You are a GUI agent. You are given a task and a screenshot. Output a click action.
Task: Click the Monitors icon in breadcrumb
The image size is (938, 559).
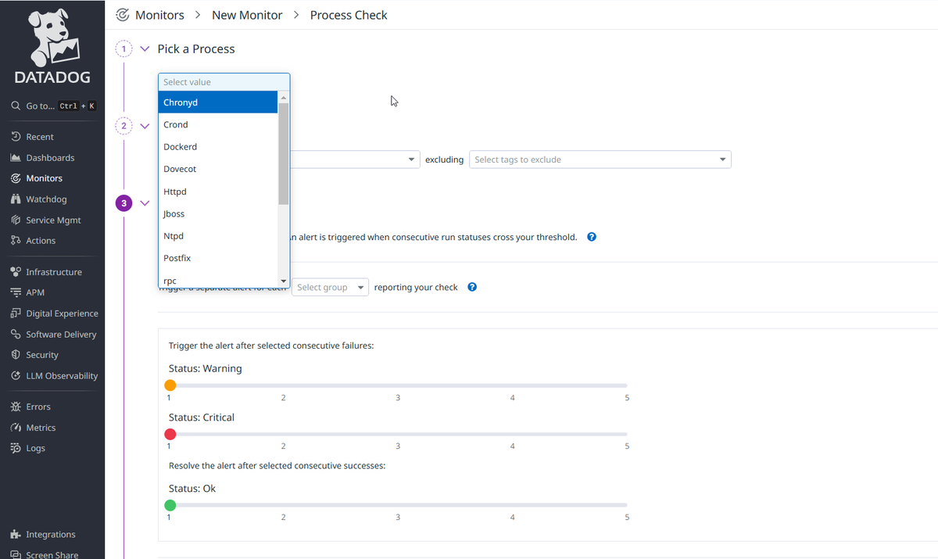[x=123, y=15]
